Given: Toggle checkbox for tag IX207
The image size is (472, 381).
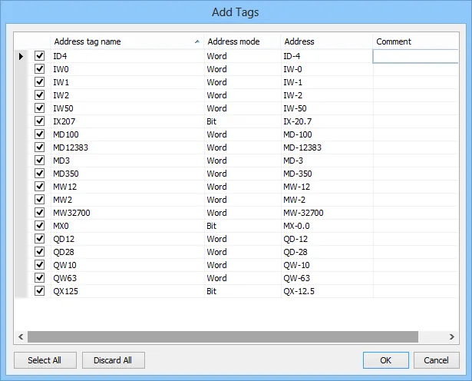Looking at the screenshot, I should click(x=39, y=121).
